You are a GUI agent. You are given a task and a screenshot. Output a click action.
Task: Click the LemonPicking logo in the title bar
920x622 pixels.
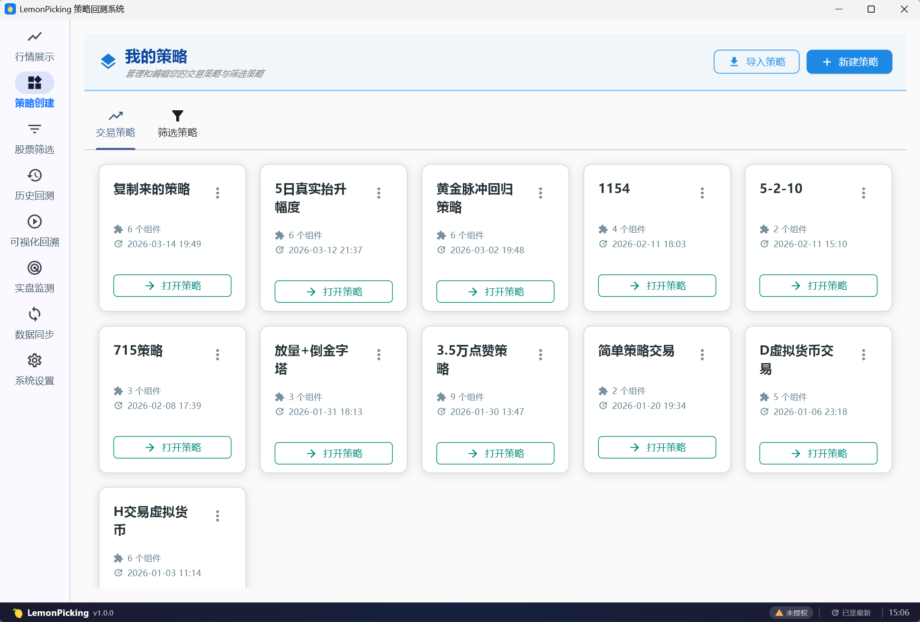[10, 9]
